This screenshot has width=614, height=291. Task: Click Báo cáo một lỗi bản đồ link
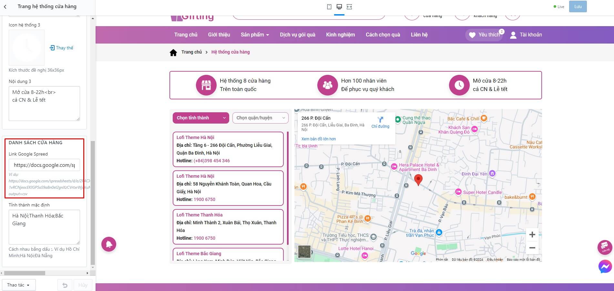pos(523,259)
